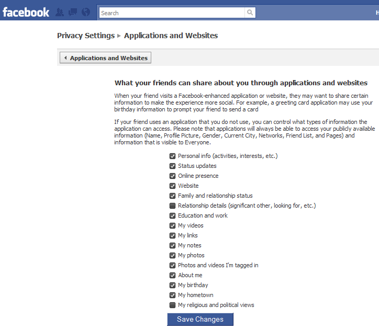The image size is (379, 330).
Task: Uncheck Personal info checkbox
Action: click(172, 156)
